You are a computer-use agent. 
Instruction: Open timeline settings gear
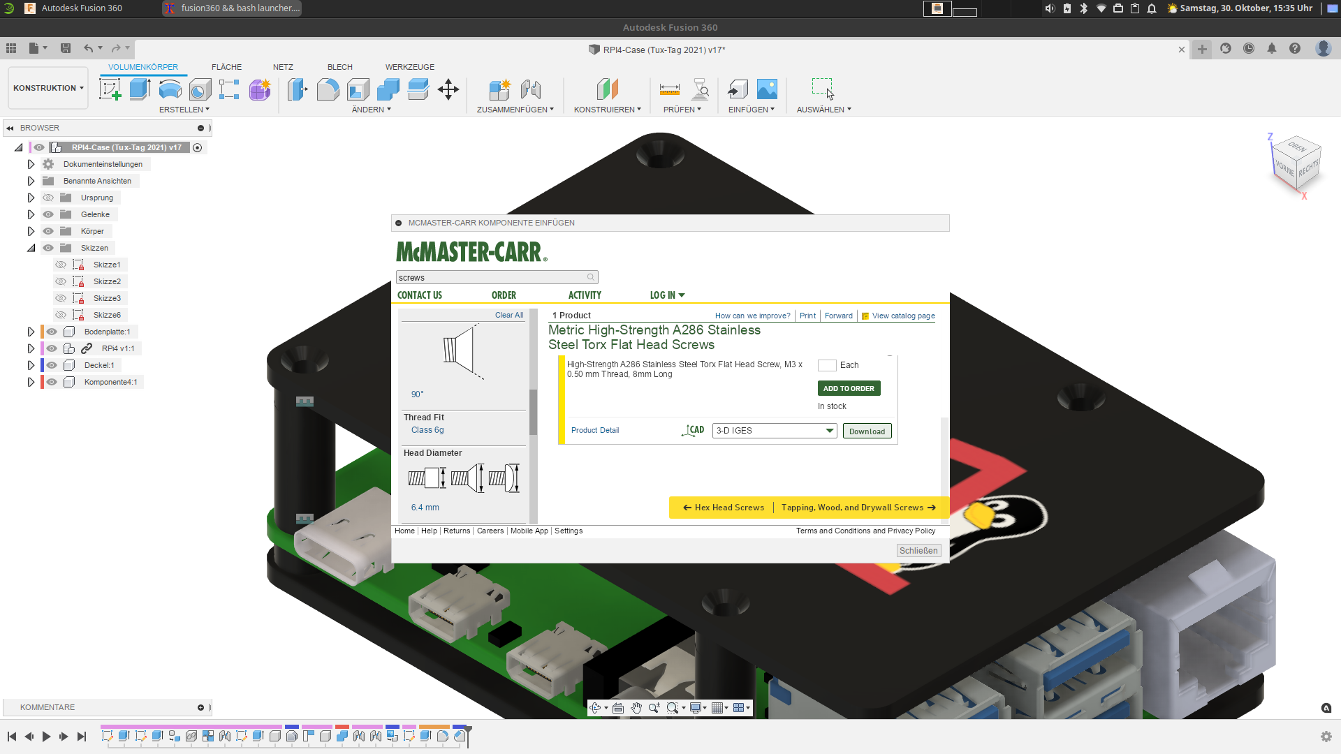(x=1326, y=737)
